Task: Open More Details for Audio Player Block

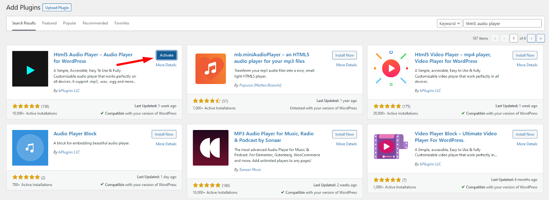Action: click(166, 144)
